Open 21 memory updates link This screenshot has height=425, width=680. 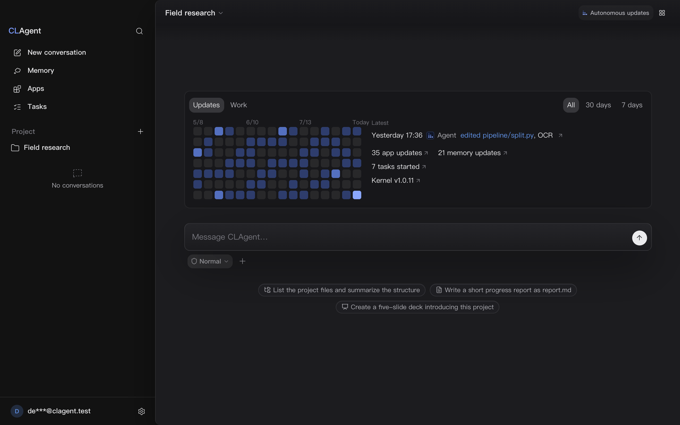(472, 153)
